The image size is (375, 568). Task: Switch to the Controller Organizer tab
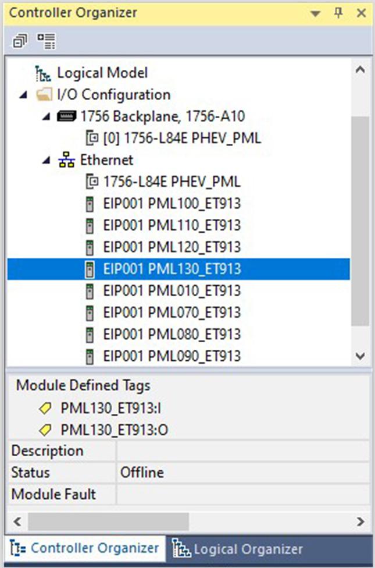tap(85, 548)
